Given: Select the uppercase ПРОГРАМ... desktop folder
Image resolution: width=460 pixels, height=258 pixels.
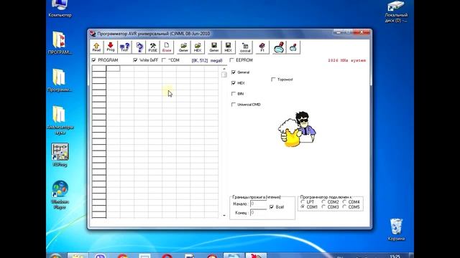Looking at the screenshot, I should click(60, 43).
